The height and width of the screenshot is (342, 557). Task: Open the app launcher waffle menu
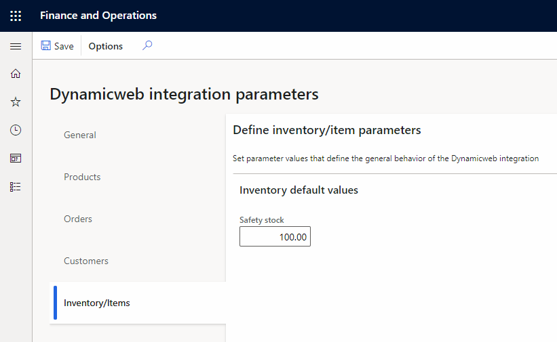pos(16,16)
